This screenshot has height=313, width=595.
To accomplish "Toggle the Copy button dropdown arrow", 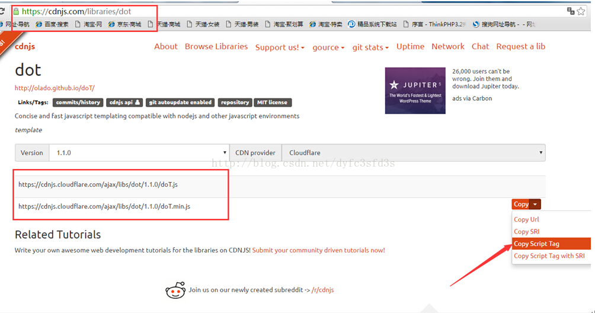I will pyautogui.click(x=535, y=204).
